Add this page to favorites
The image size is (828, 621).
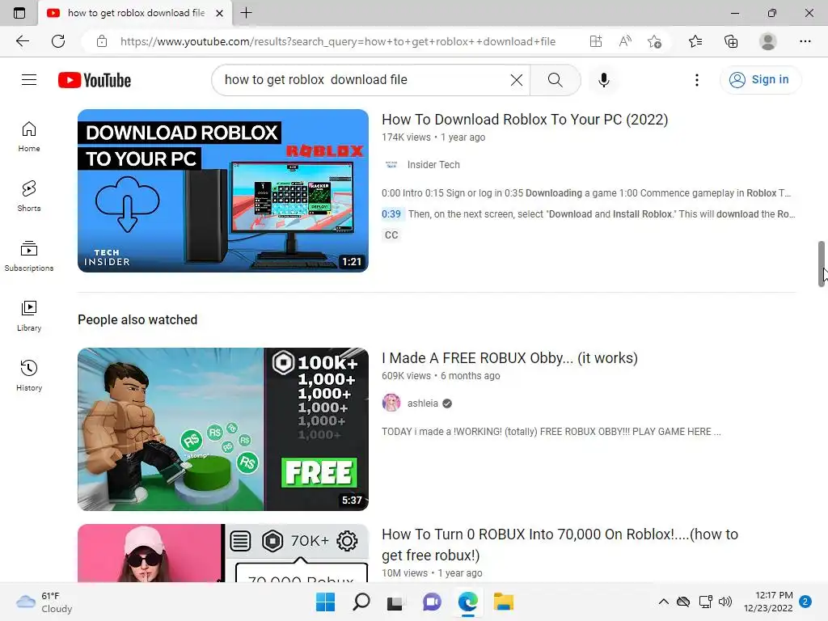click(654, 41)
